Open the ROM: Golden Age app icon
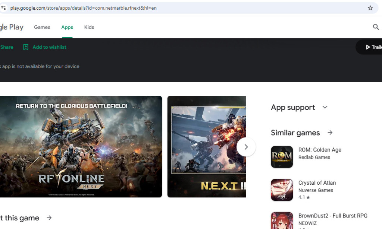The image size is (382, 229). tap(282, 157)
